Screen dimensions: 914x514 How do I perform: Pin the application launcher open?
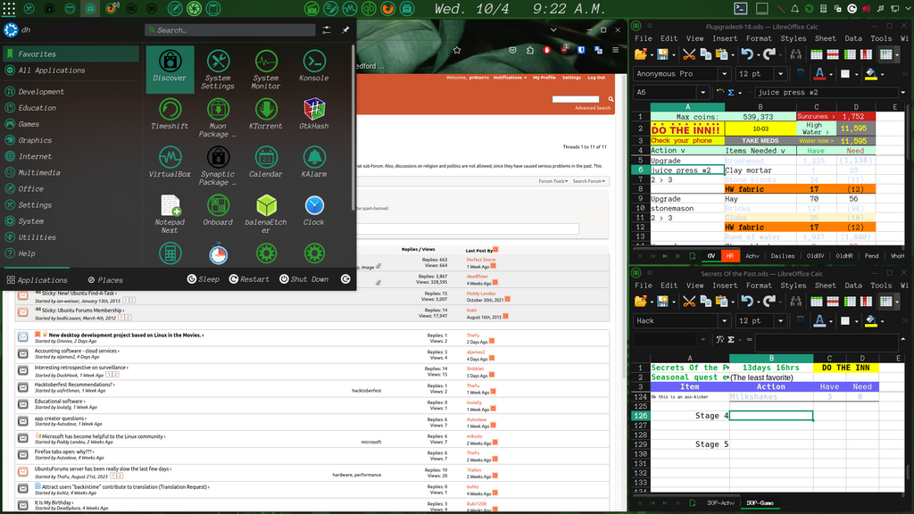click(x=345, y=30)
